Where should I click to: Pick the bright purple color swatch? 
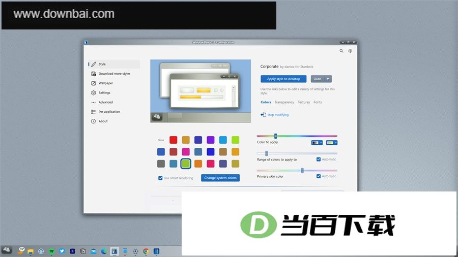tap(211, 140)
